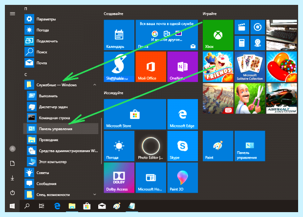Viewport: 303px width, 217px height.
Task: Click the Power button icon
Action: coord(13,193)
